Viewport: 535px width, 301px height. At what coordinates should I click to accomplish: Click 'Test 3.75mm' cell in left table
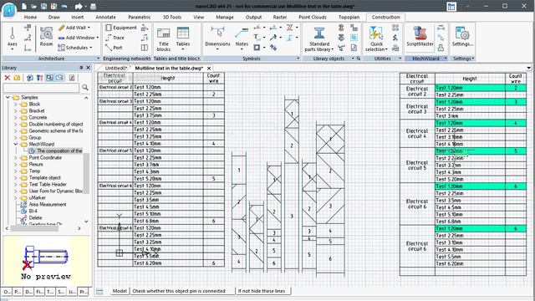[168, 115]
